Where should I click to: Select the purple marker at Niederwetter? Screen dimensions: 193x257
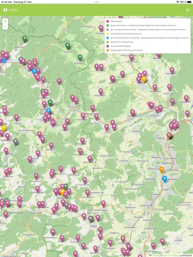[x=154, y=88]
